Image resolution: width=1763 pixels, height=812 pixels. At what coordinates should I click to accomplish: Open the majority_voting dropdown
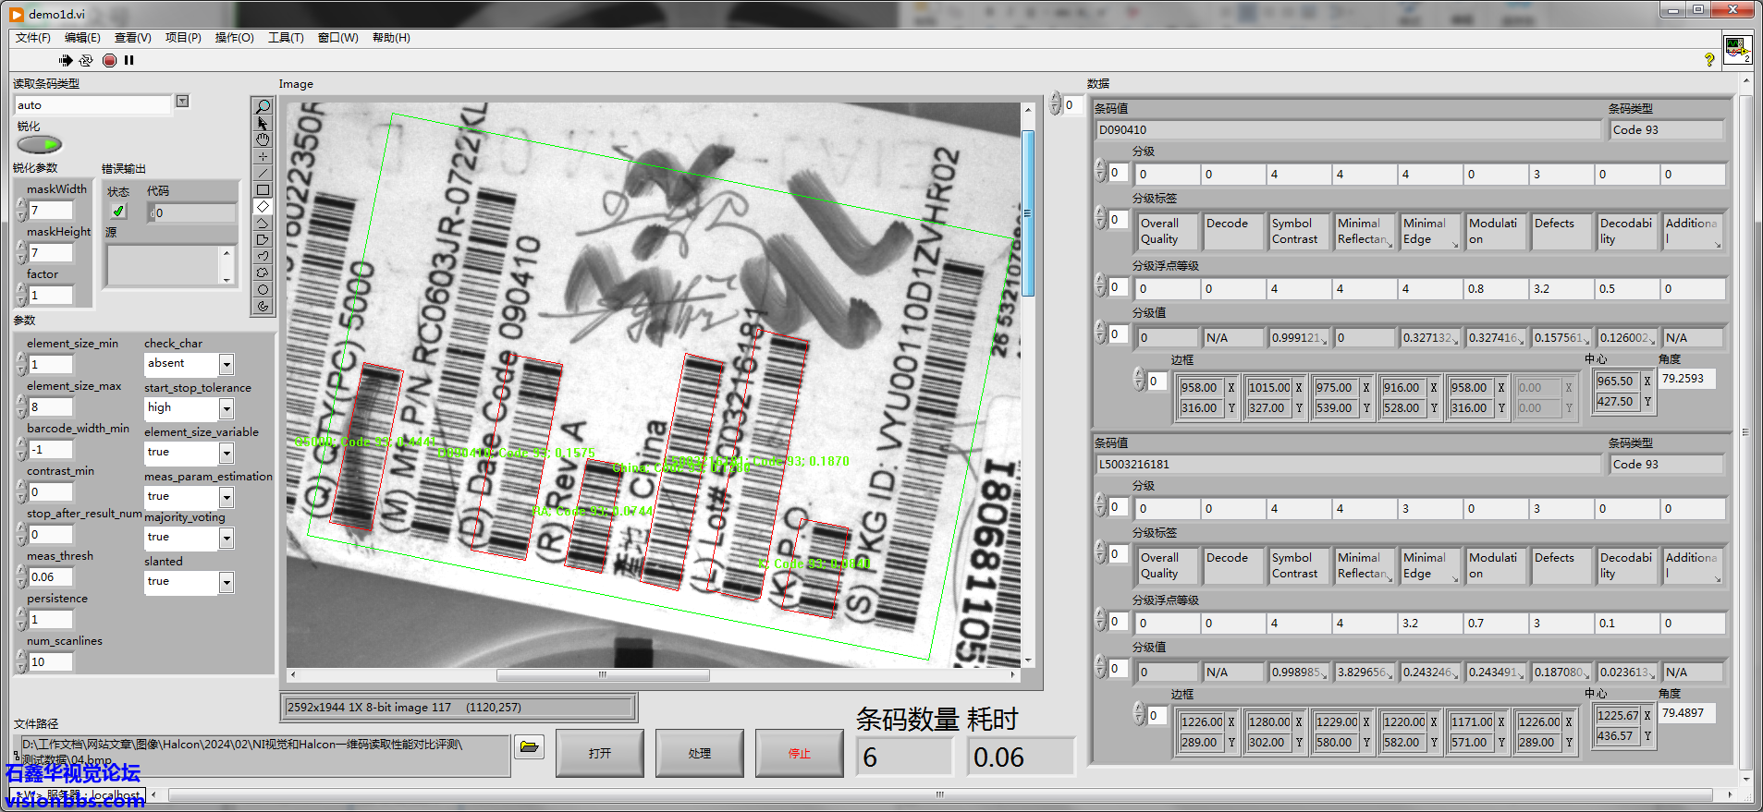pos(226,538)
